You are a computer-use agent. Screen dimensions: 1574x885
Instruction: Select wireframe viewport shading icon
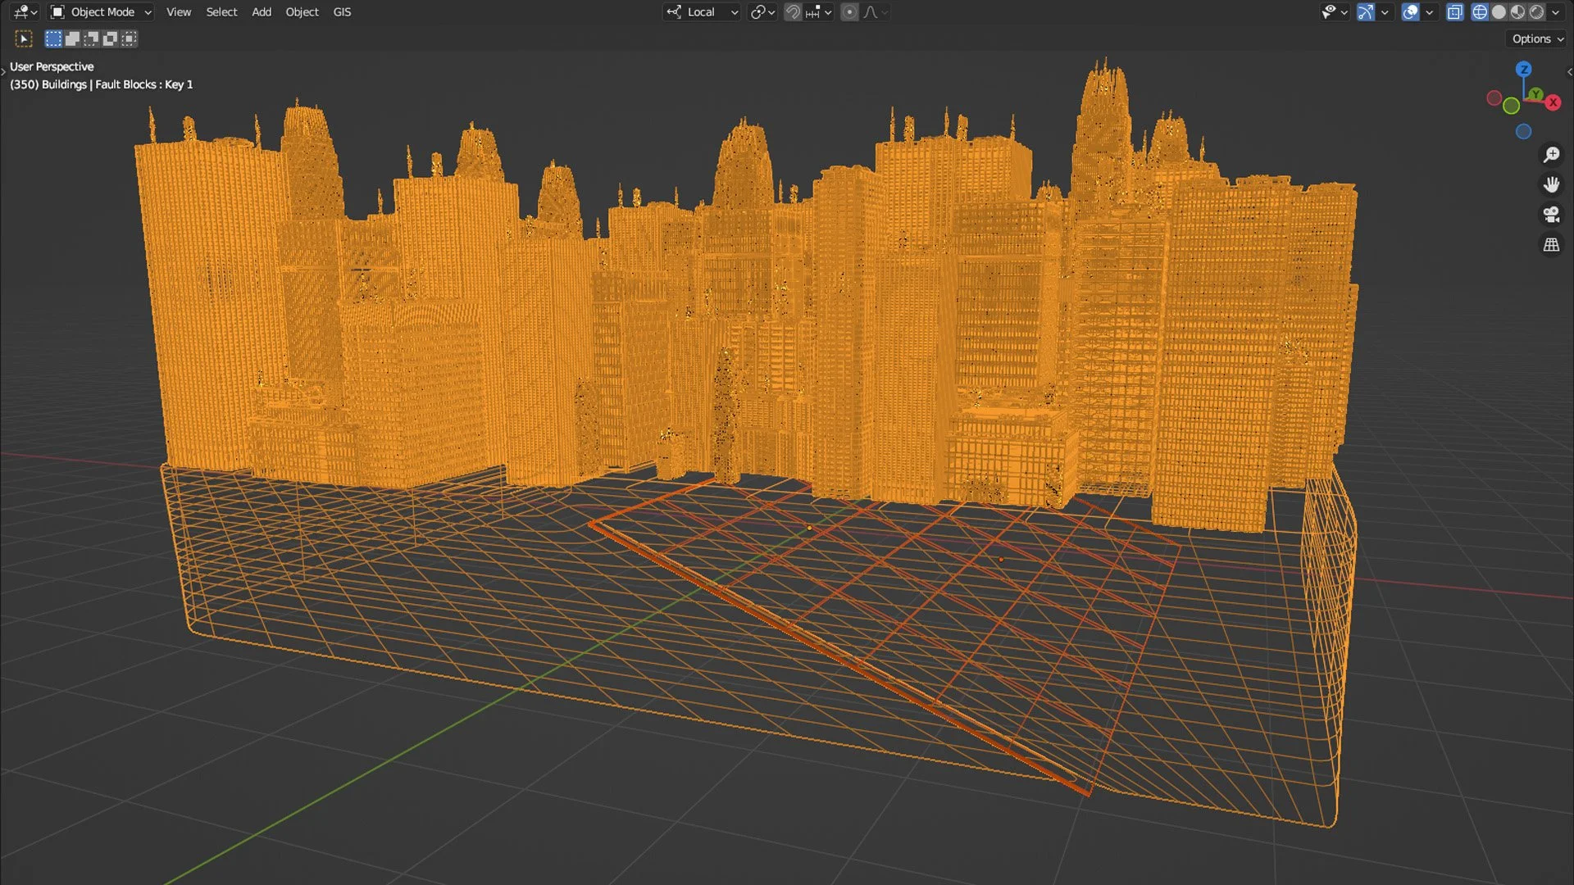[1480, 12]
